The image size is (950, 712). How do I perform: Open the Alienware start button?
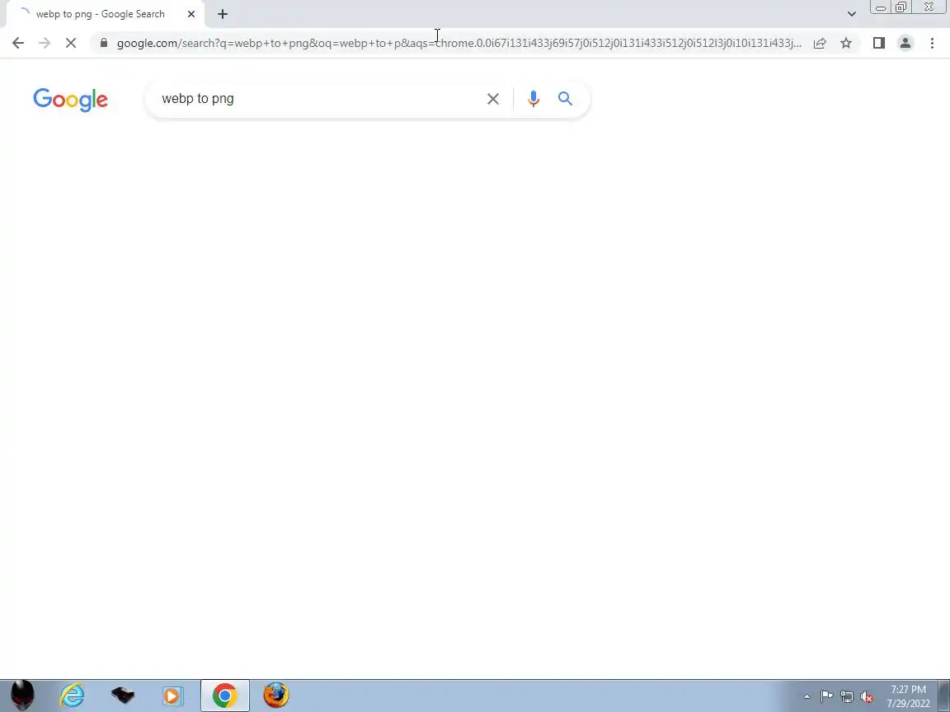tap(22, 696)
